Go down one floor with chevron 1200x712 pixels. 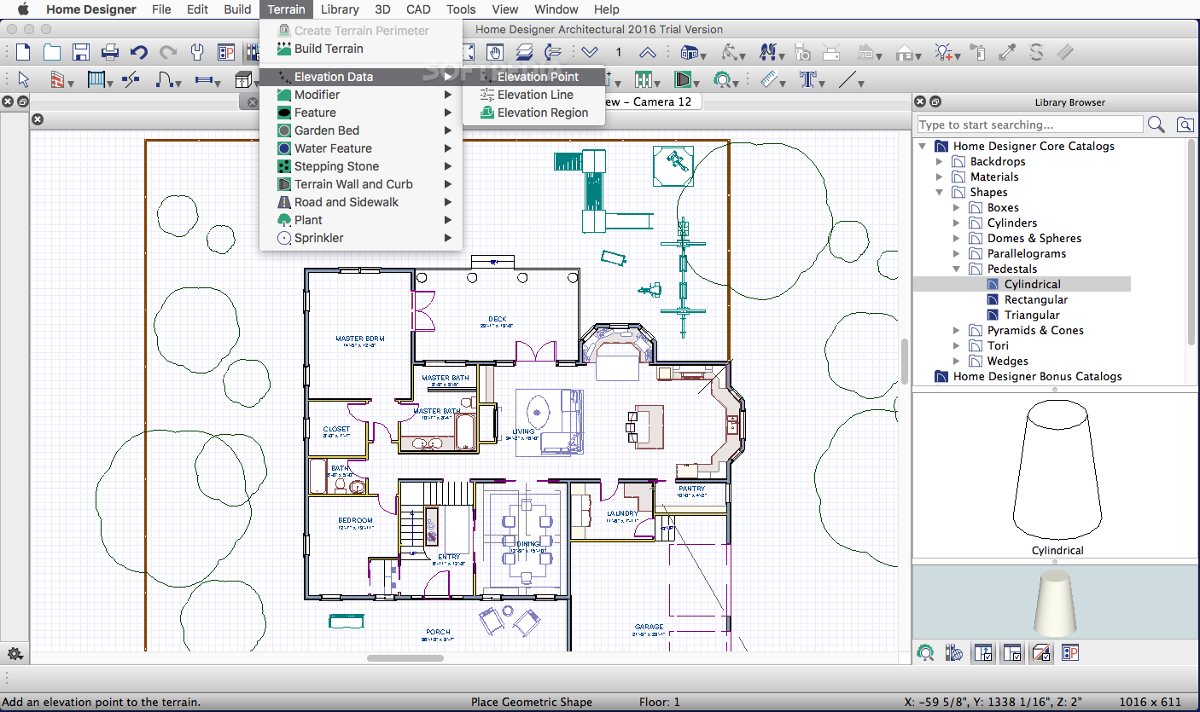(590, 52)
